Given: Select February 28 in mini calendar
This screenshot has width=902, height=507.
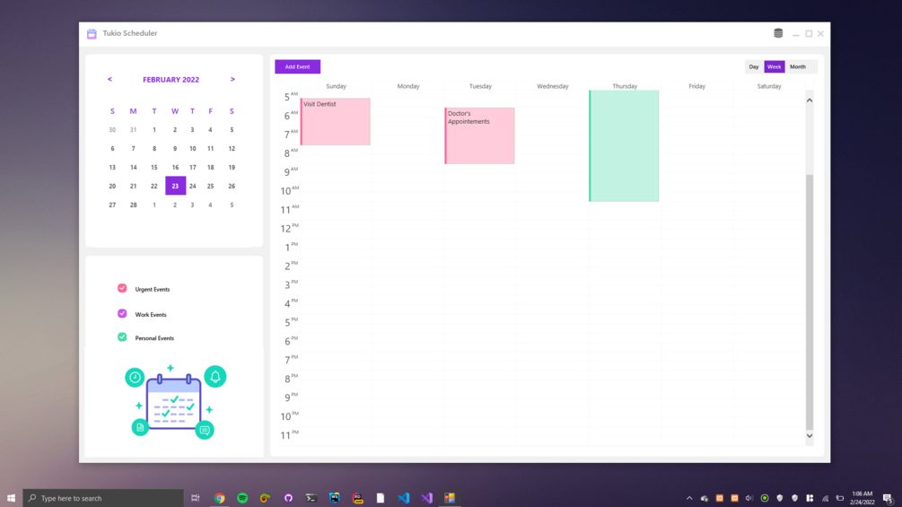Looking at the screenshot, I should 134,205.
